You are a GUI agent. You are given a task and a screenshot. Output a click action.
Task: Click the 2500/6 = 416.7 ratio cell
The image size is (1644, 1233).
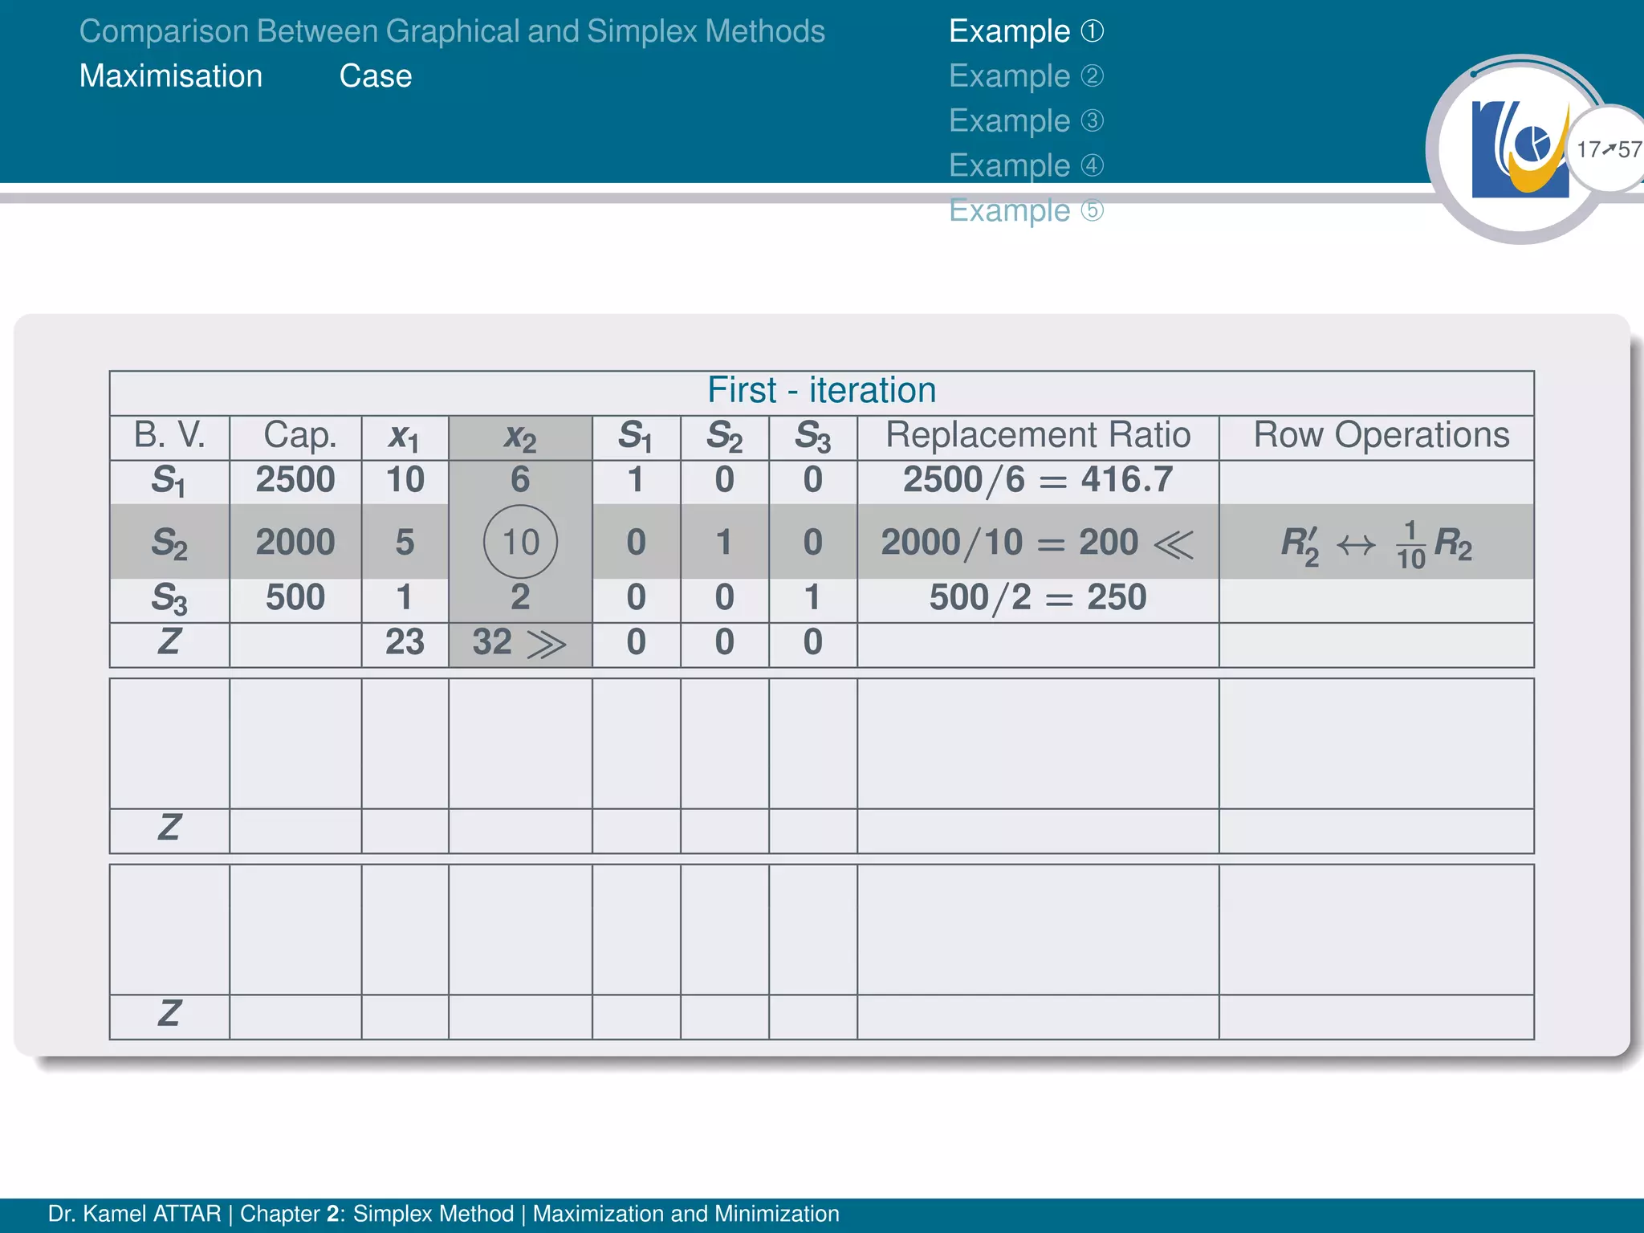(1037, 480)
